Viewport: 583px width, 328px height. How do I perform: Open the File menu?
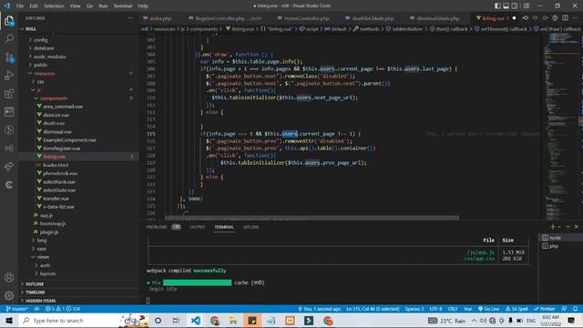coord(20,6)
